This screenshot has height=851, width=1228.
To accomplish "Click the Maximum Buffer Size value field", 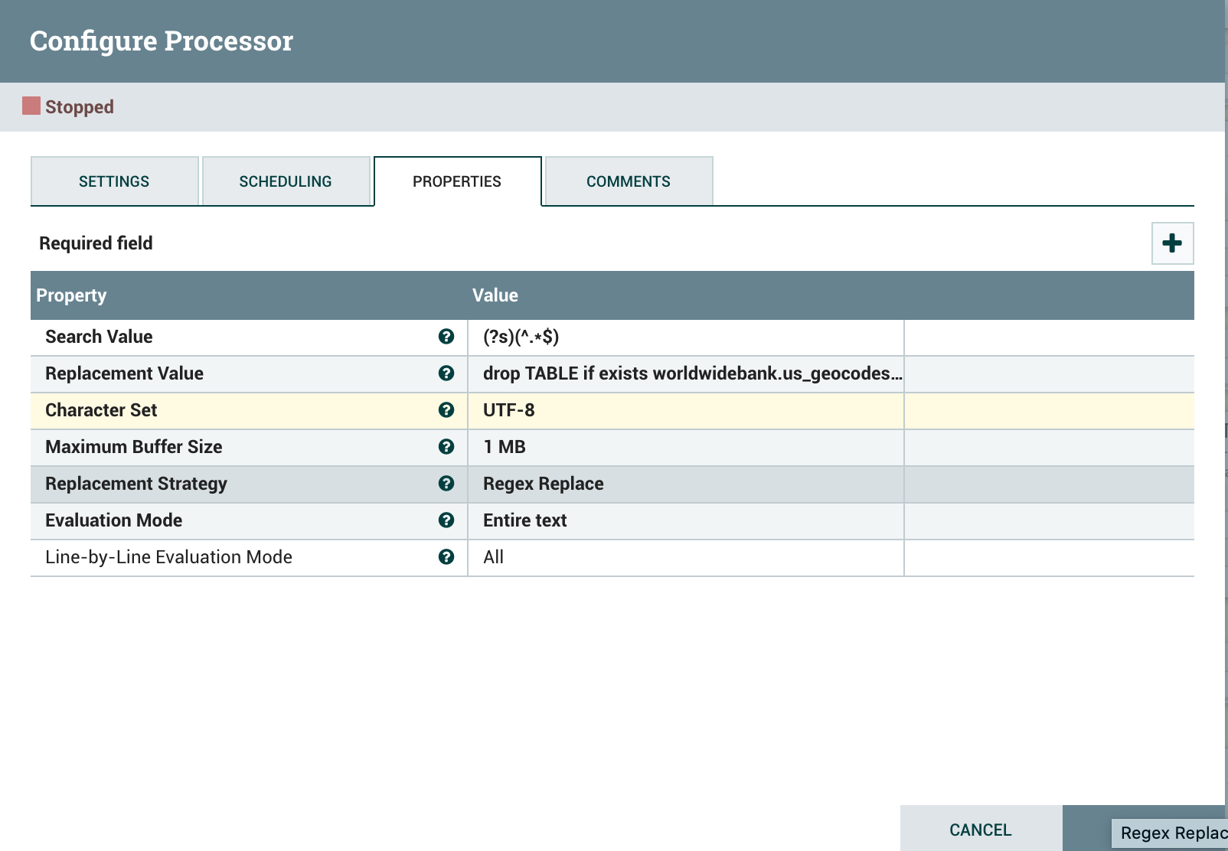I will [x=685, y=447].
